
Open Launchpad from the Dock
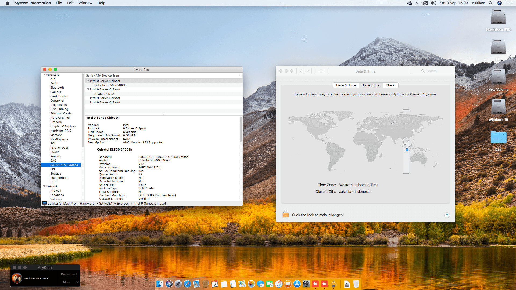click(178, 284)
